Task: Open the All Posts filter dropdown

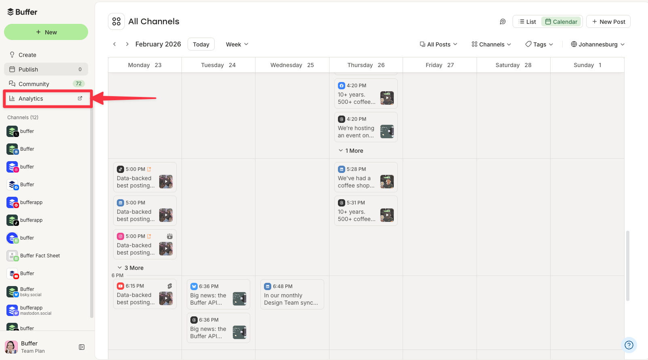Action: pyautogui.click(x=439, y=44)
